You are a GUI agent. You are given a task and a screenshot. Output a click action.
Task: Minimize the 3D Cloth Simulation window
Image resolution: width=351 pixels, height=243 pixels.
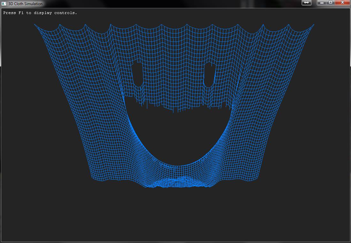coord(322,3)
